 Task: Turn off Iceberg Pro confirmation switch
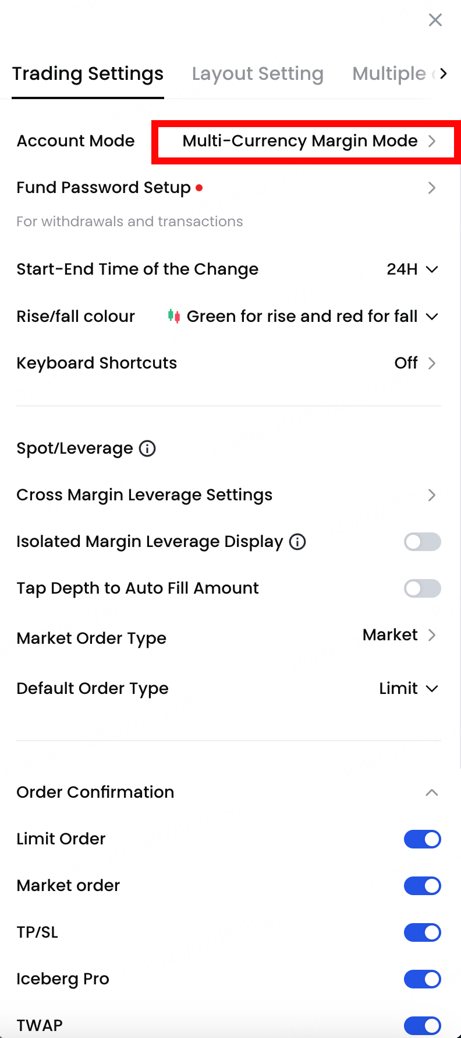click(x=422, y=979)
